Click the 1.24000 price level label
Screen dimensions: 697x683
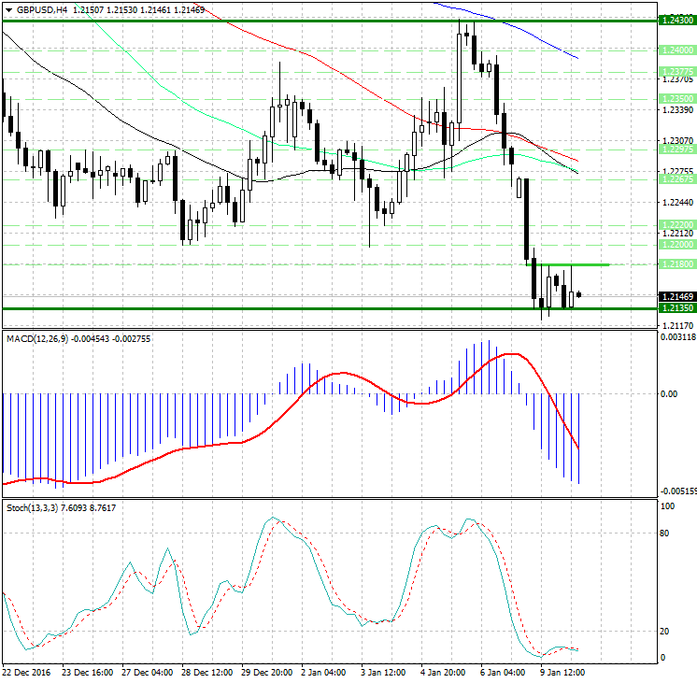point(675,50)
